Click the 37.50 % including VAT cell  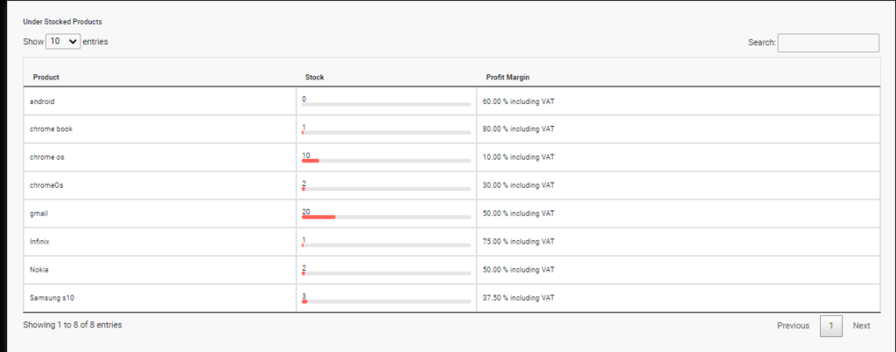519,298
